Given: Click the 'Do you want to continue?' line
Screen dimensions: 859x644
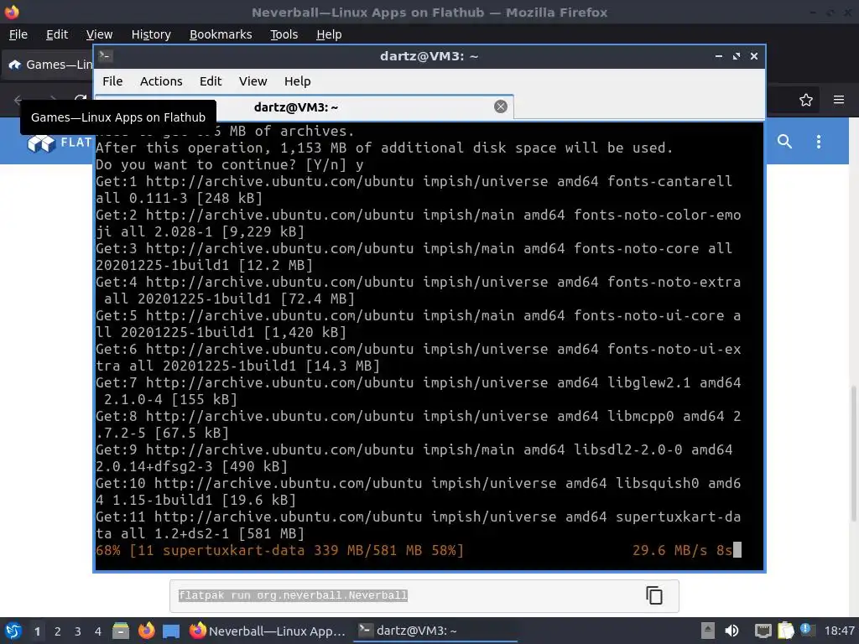Looking at the screenshot, I should coord(230,165).
